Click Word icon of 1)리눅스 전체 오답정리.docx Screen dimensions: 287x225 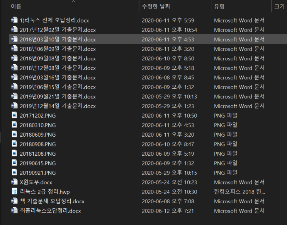[14, 20]
